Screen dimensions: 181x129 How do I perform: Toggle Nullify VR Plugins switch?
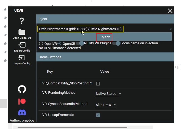point(80,43)
